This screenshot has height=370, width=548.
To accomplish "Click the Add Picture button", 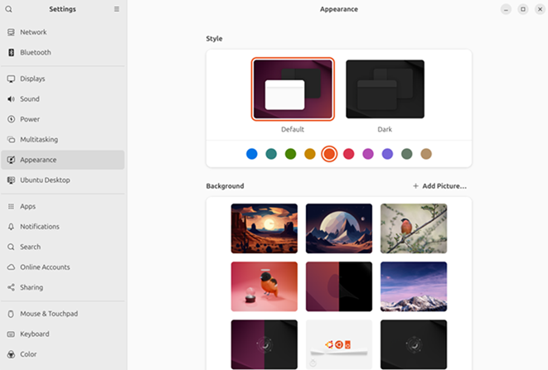I will point(439,186).
